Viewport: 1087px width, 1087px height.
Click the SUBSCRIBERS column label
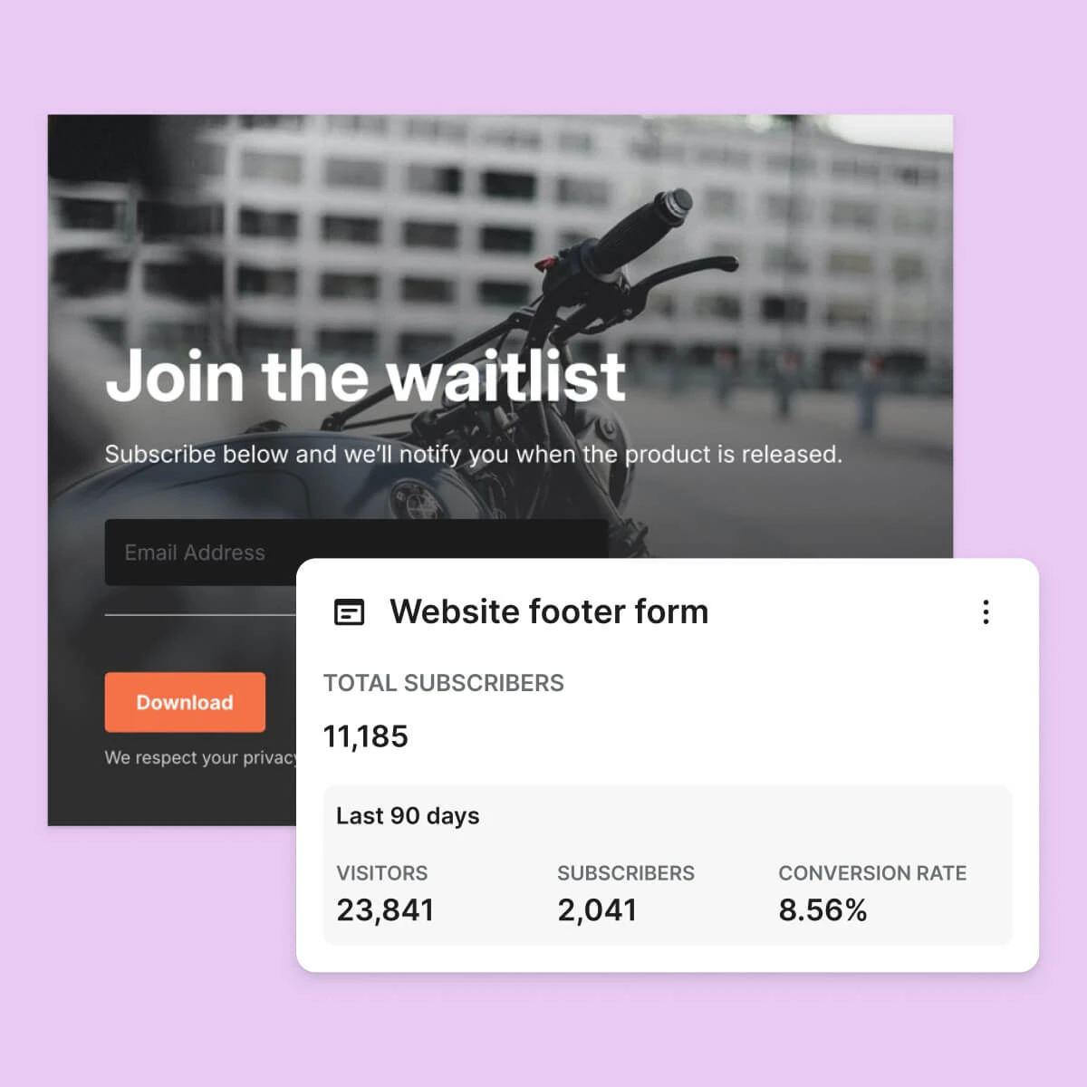626,873
